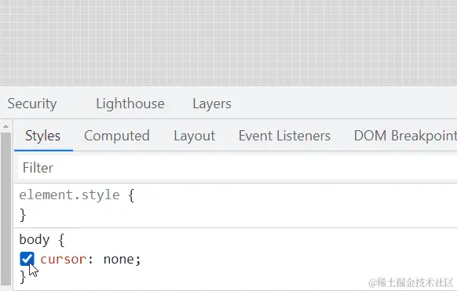Click the vertical scrollbar thumb
The height and width of the screenshot is (291, 457).
tap(5, 209)
